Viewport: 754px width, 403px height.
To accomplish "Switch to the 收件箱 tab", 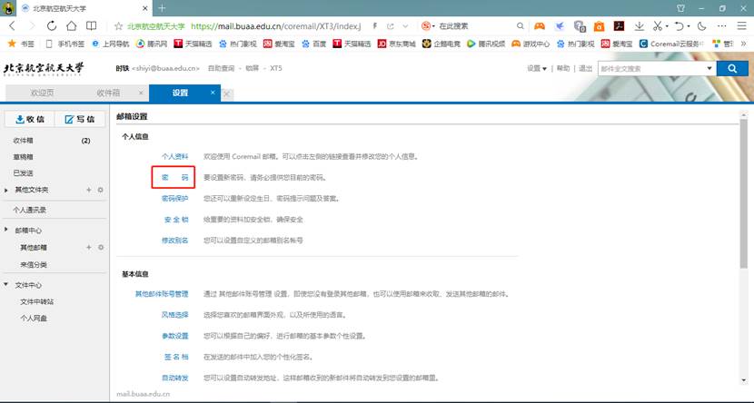I will click(108, 93).
